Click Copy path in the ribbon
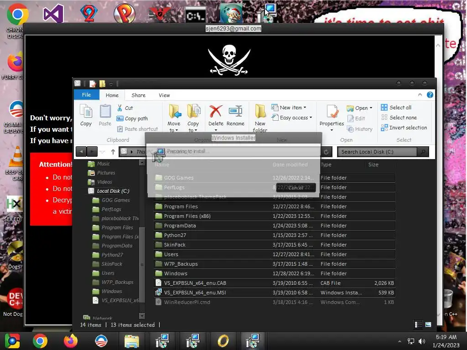Image resolution: width=467 pixels, height=350 pixels. point(132,118)
